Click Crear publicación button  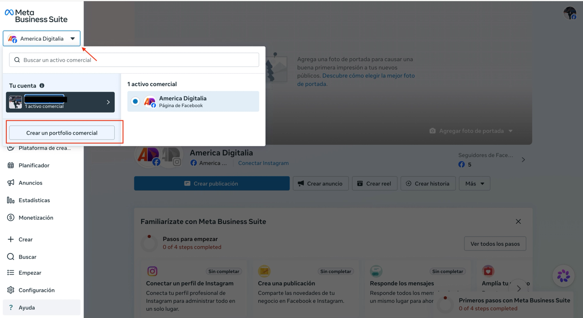click(x=212, y=183)
